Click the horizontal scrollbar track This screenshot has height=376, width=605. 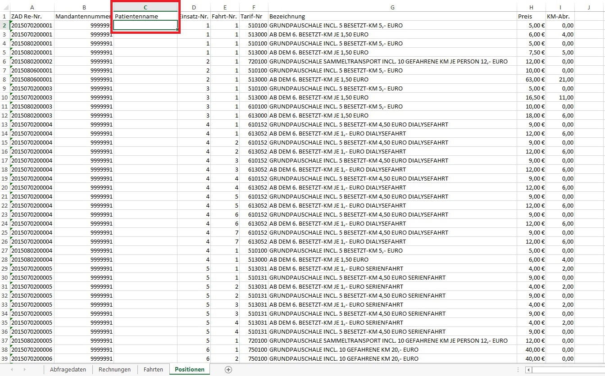(x=568, y=370)
